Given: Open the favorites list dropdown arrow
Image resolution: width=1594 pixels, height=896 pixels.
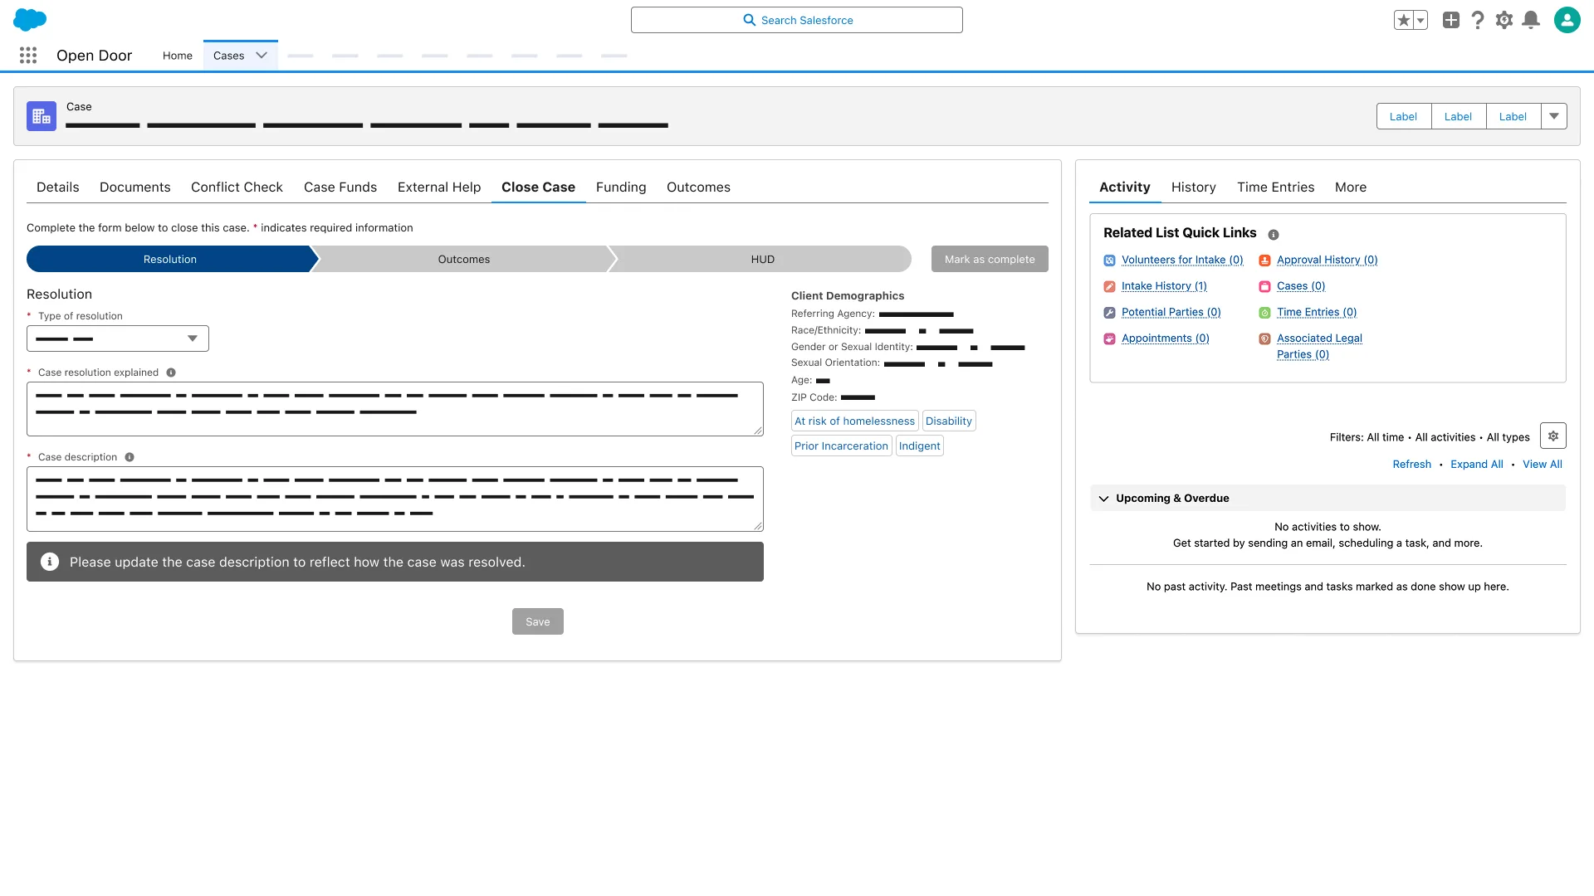Looking at the screenshot, I should click(x=1420, y=20).
